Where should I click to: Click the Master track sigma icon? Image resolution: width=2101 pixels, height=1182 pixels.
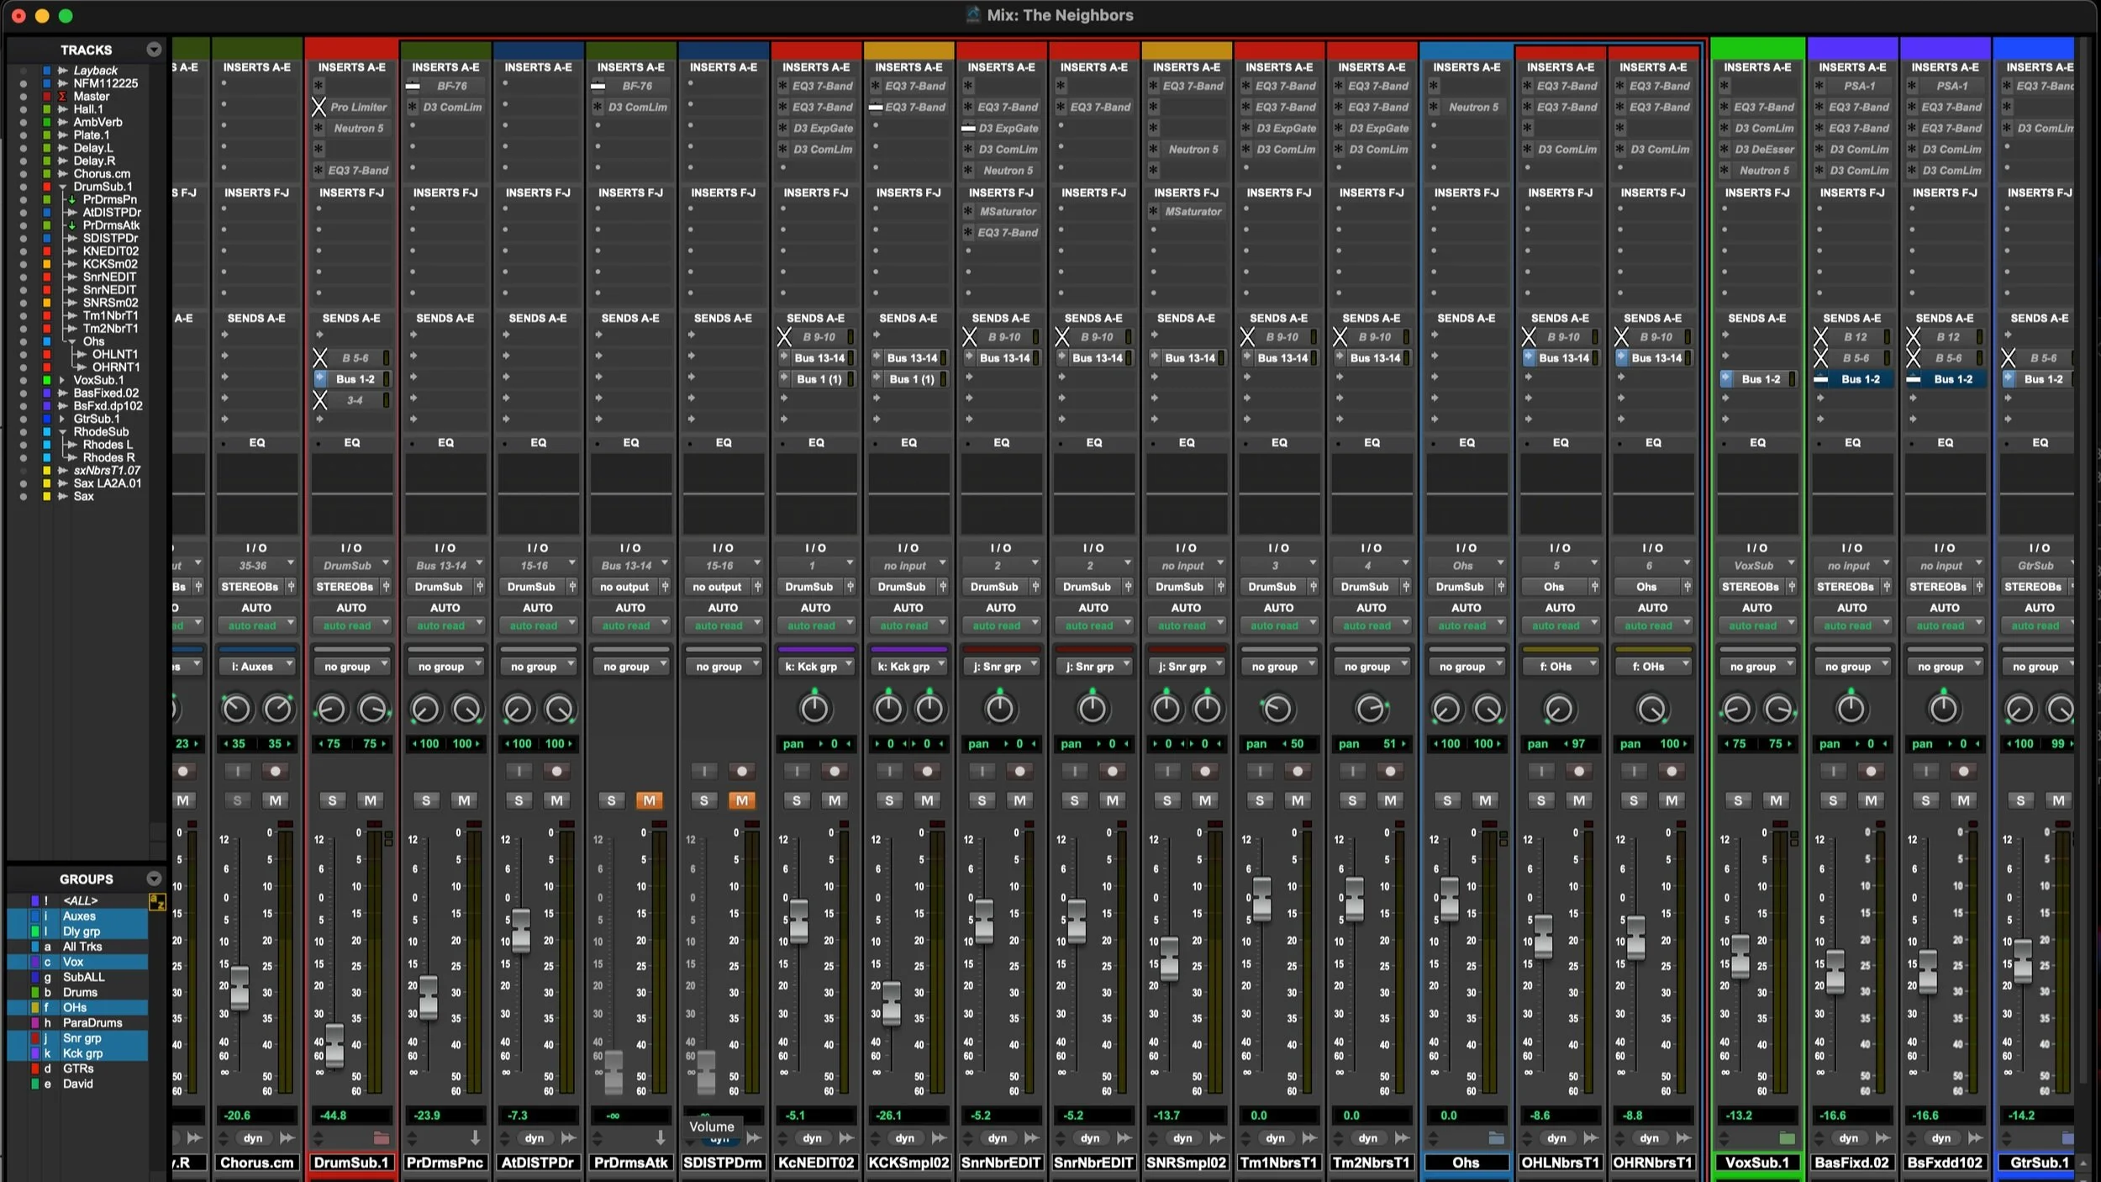[62, 97]
